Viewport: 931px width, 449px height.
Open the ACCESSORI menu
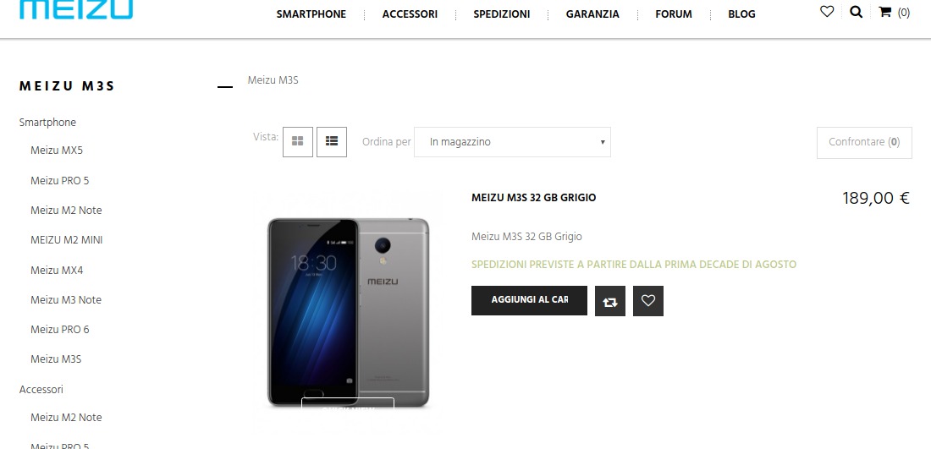tap(410, 14)
